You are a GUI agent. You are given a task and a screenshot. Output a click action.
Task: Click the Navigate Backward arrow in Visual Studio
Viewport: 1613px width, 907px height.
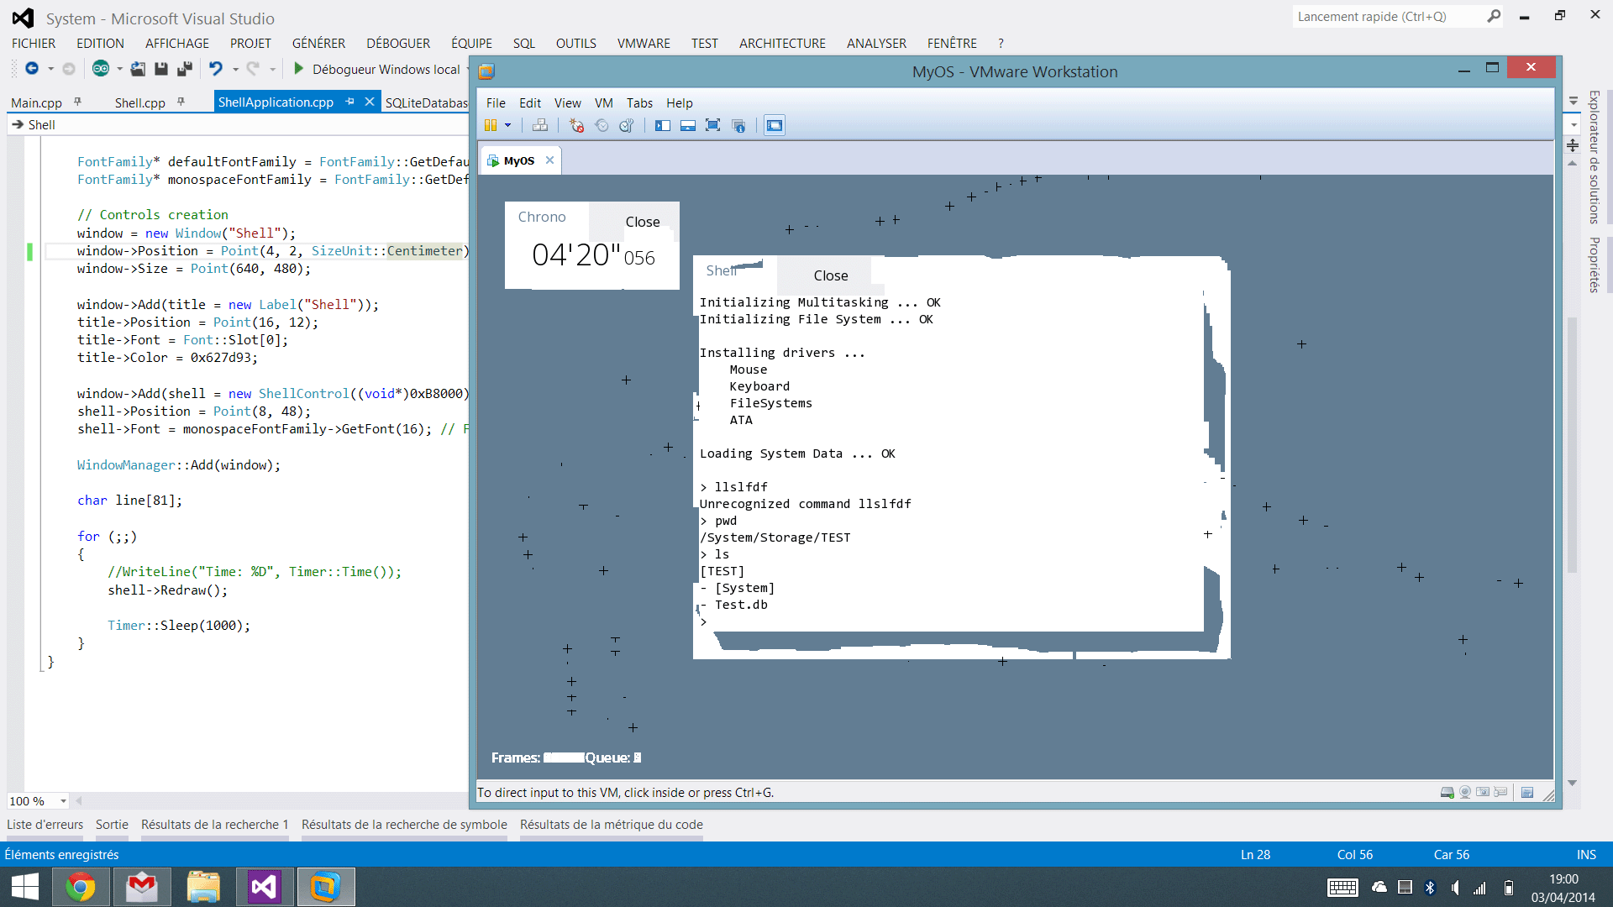click(x=32, y=69)
